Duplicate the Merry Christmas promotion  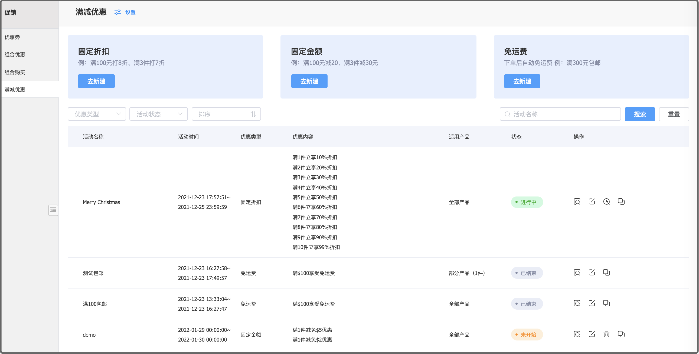click(621, 202)
